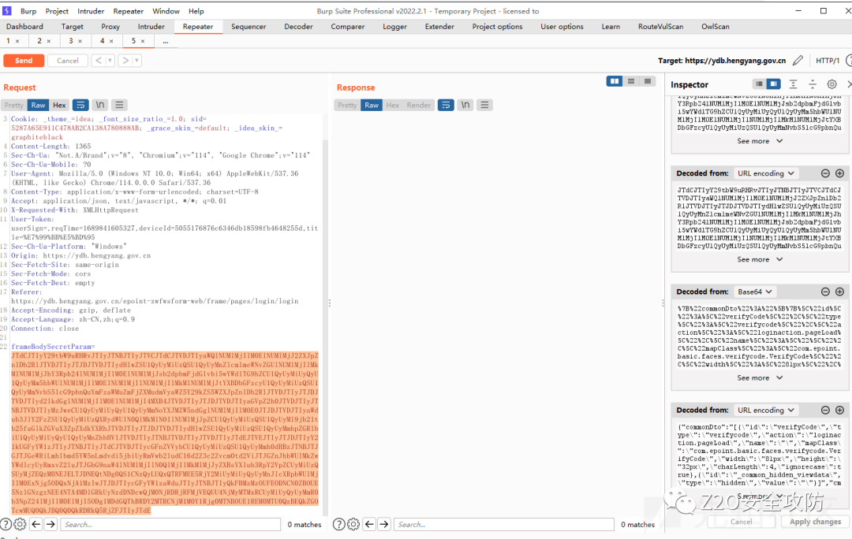852x539 pixels.
Task: Focus the Response search field
Action: point(504,524)
